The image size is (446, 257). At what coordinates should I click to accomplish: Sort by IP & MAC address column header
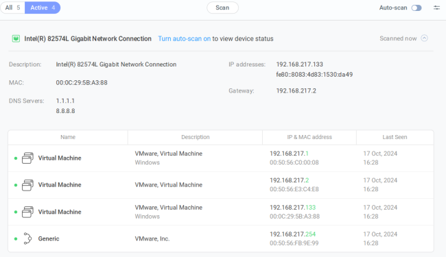pos(309,137)
